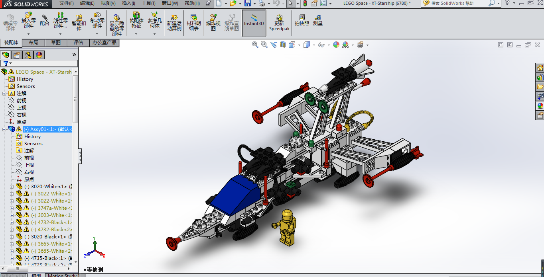Open SolidWorks Resources home task pane

(x=540, y=68)
